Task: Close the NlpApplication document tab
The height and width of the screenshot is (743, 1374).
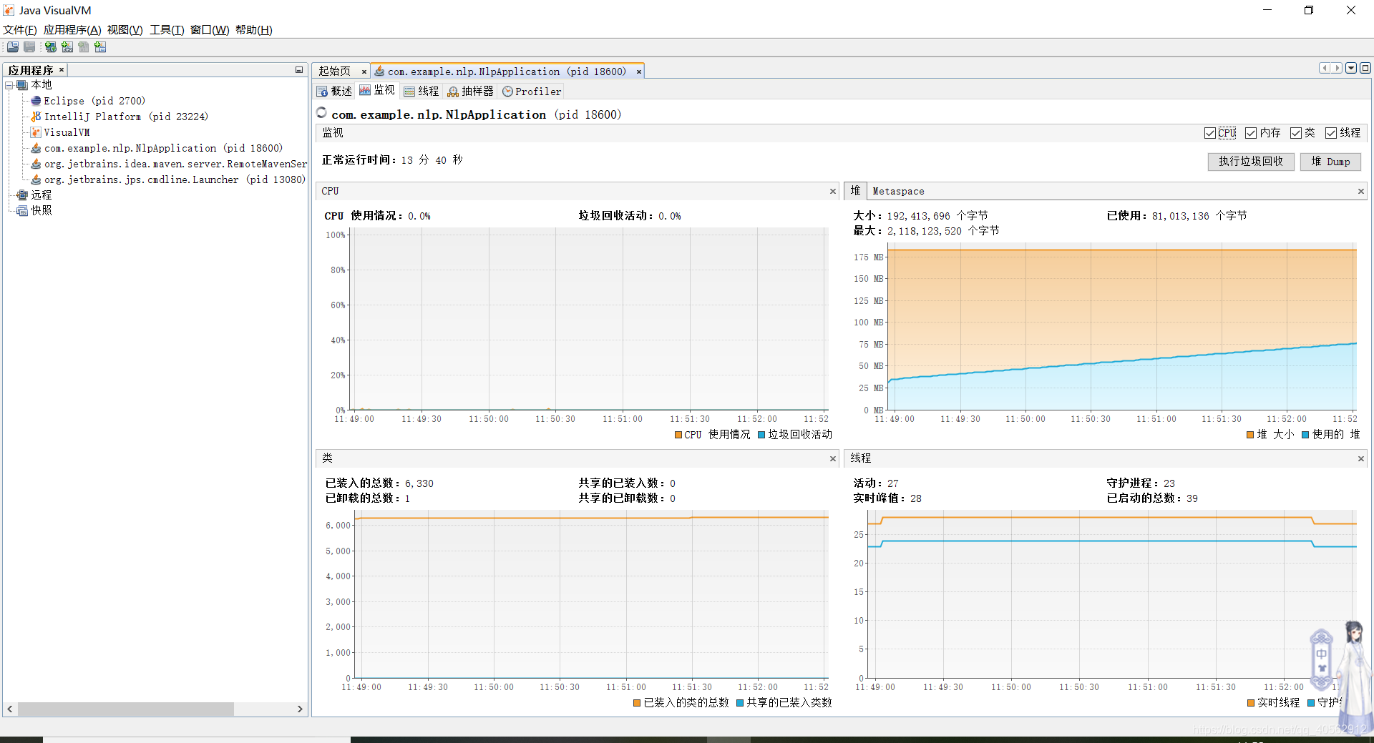Action: (639, 72)
